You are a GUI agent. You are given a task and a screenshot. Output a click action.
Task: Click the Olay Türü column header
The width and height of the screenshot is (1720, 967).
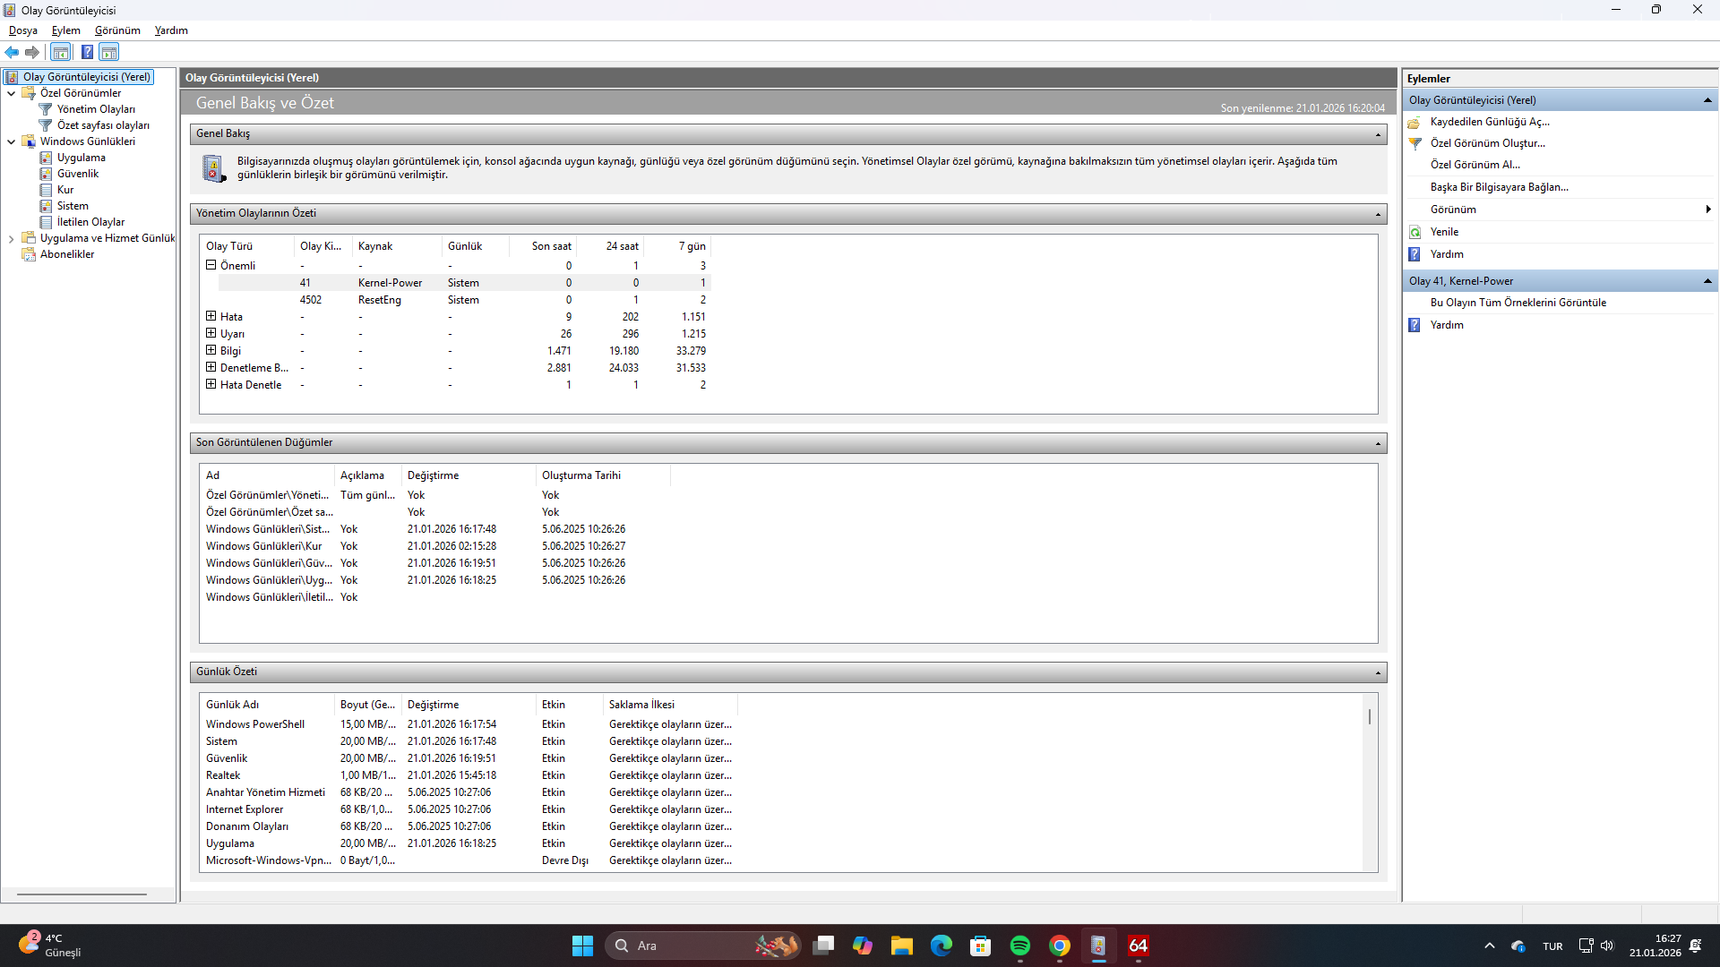[248, 246]
